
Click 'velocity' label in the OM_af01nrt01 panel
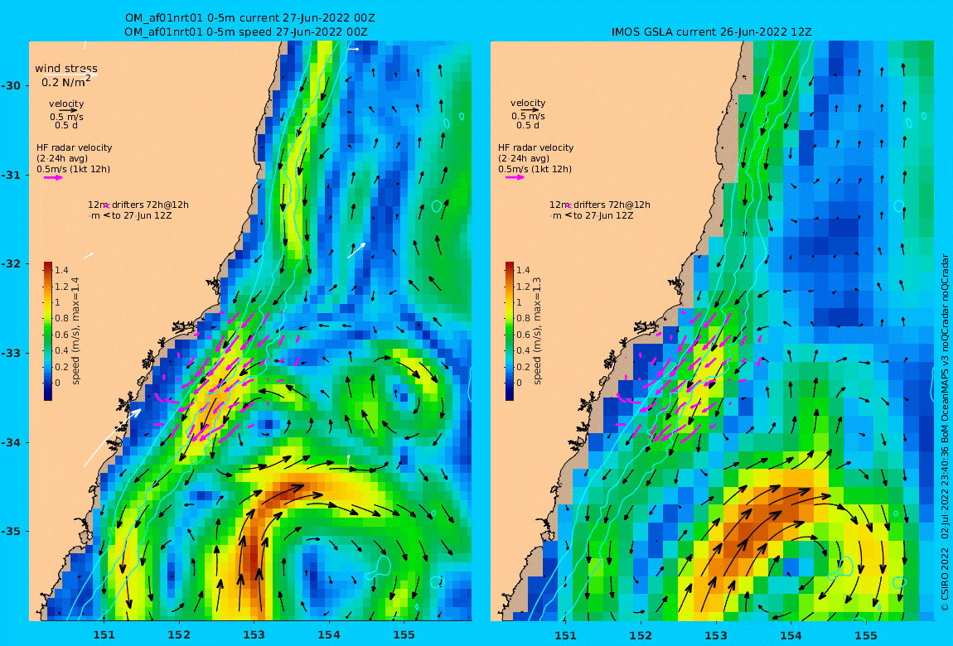pyautogui.click(x=66, y=104)
